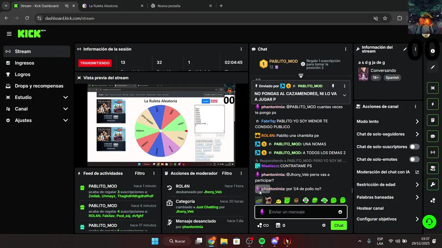
Task: Open the Acciones de canal three-dot menu
Action: (415, 107)
